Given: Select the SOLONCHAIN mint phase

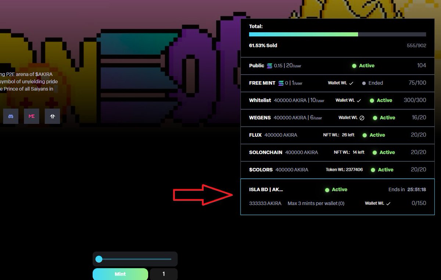Looking at the screenshot, I should pos(337,152).
